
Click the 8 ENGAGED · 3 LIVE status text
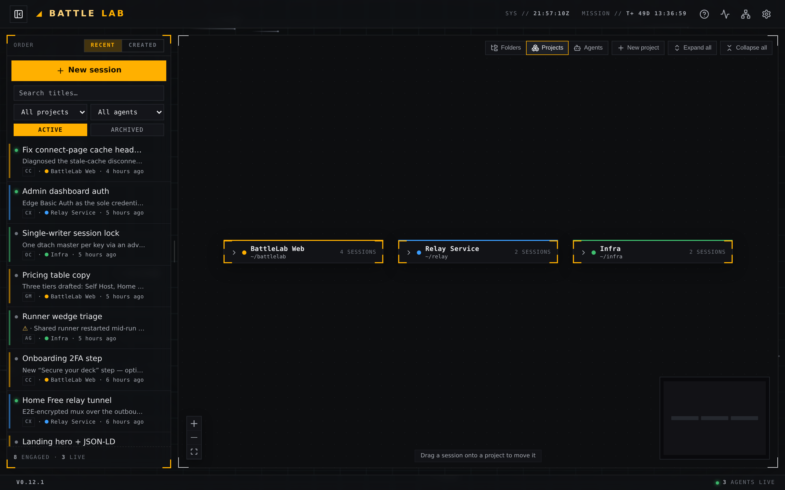click(50, 457)
